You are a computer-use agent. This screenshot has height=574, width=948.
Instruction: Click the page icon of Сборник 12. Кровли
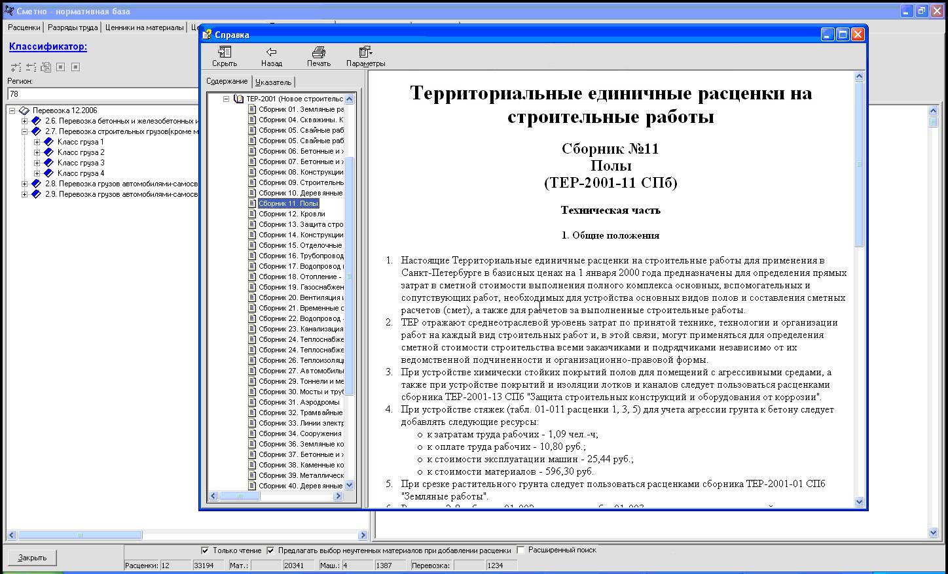[252, 214]
